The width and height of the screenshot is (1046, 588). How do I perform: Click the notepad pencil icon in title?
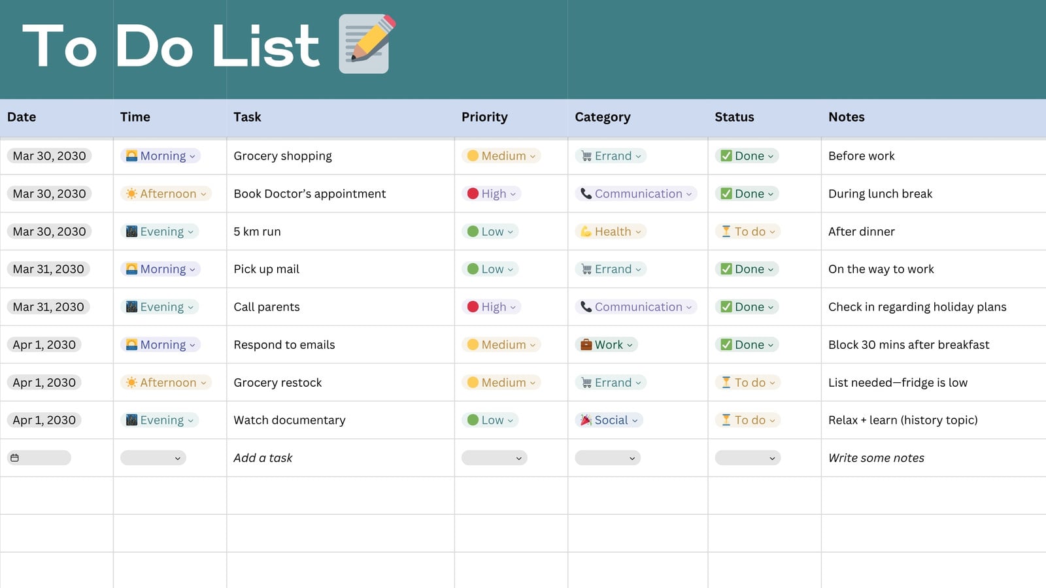point(367,44)
